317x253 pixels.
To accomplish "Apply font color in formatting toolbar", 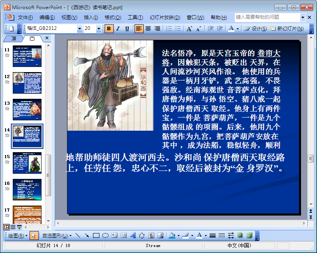I will [231, 29].
